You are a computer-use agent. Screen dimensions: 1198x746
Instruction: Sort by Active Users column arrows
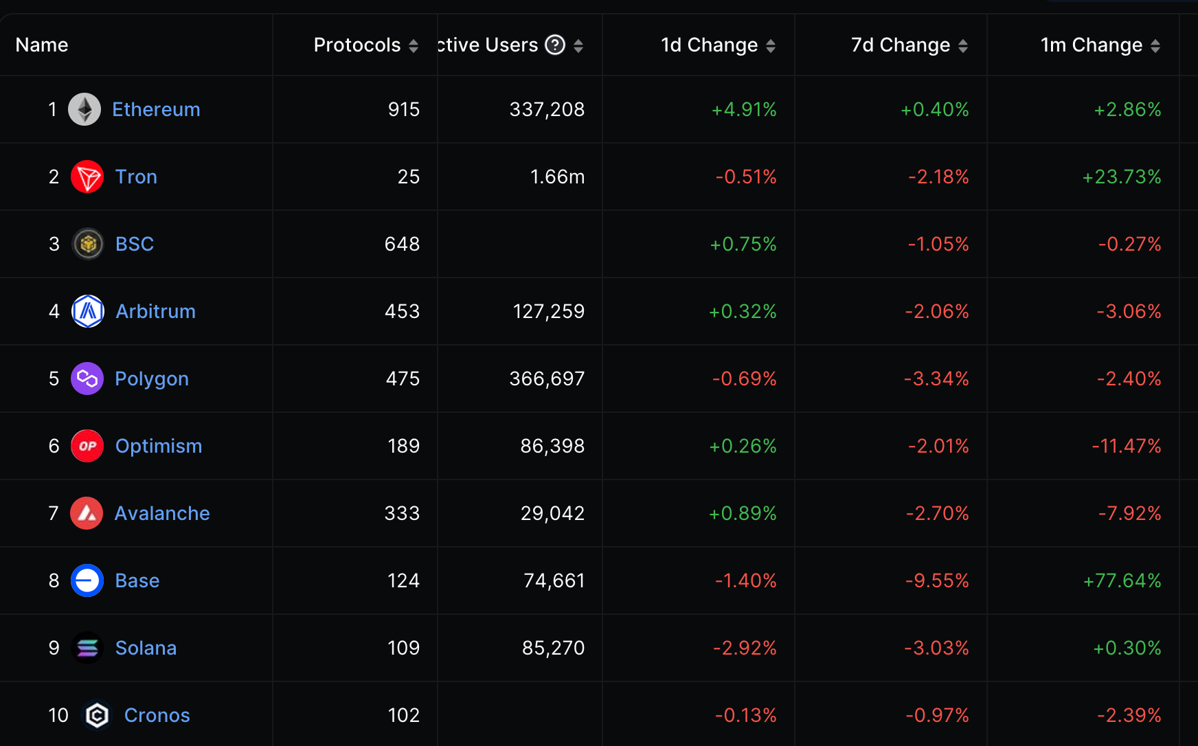tap(578, 46)
